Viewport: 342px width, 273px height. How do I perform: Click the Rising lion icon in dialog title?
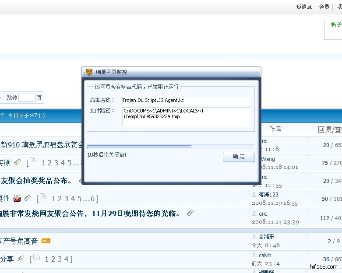pos(89,72)
